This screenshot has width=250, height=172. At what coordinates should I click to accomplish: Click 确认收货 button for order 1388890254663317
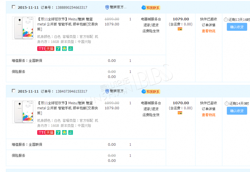tap(237, 27)
